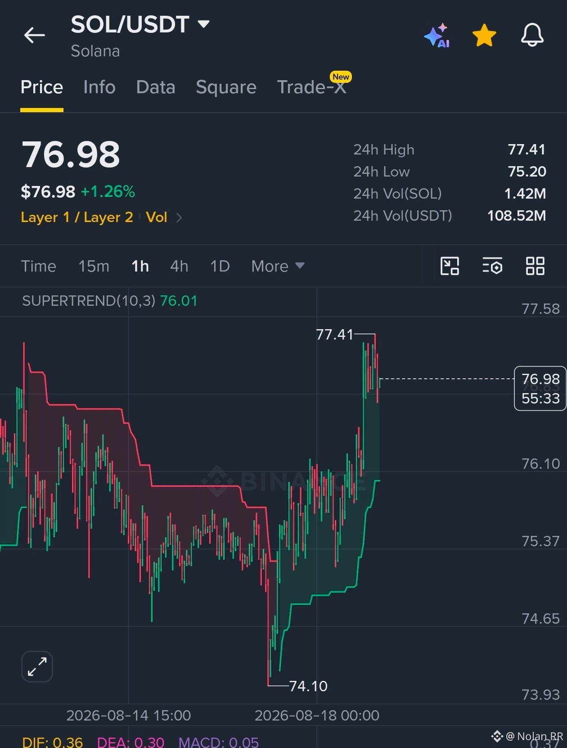Click the current price tag 76.98 on chart

coord(540,389)
